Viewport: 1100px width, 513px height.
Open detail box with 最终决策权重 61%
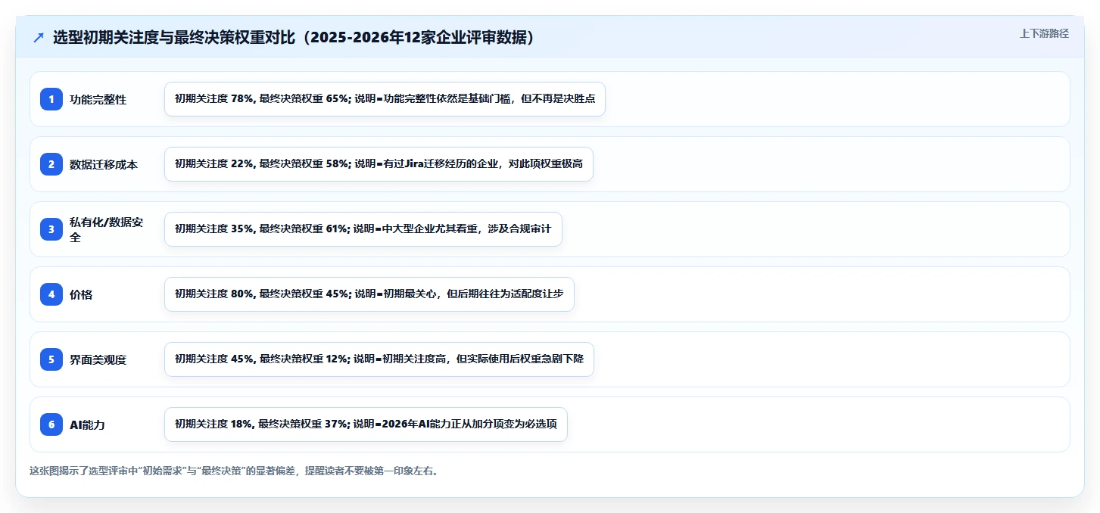pyautogui.click(x=363, y=229)
